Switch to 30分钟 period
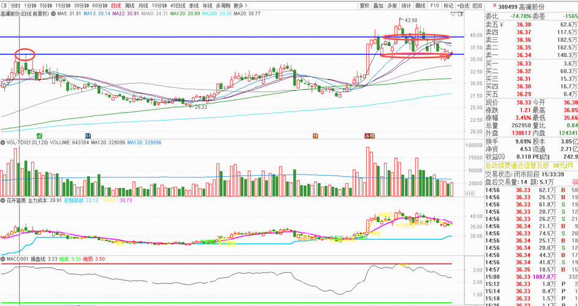The image size is (578, 306). [x=81, y=6]
